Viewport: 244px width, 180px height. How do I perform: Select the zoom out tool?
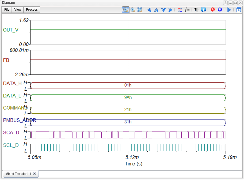click(x=132, y=10)
